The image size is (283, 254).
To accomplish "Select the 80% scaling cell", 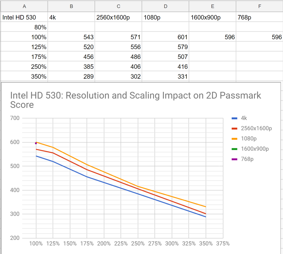I will coord(24,27).
